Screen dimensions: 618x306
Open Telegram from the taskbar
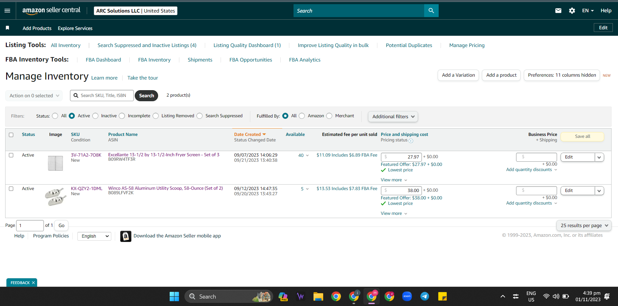[425, 296]
